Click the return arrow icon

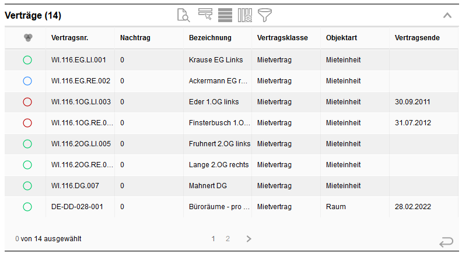[446, 241]
